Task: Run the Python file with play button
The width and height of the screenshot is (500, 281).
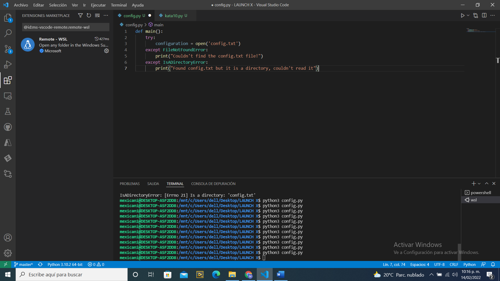Action: point(463,16)
